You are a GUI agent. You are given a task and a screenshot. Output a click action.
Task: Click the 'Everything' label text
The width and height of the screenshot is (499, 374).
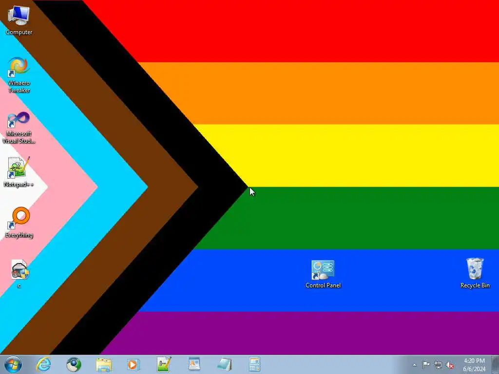[x=19, y=235]
